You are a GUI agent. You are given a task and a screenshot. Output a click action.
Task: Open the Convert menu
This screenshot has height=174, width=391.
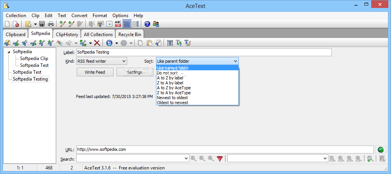[79, 16]
